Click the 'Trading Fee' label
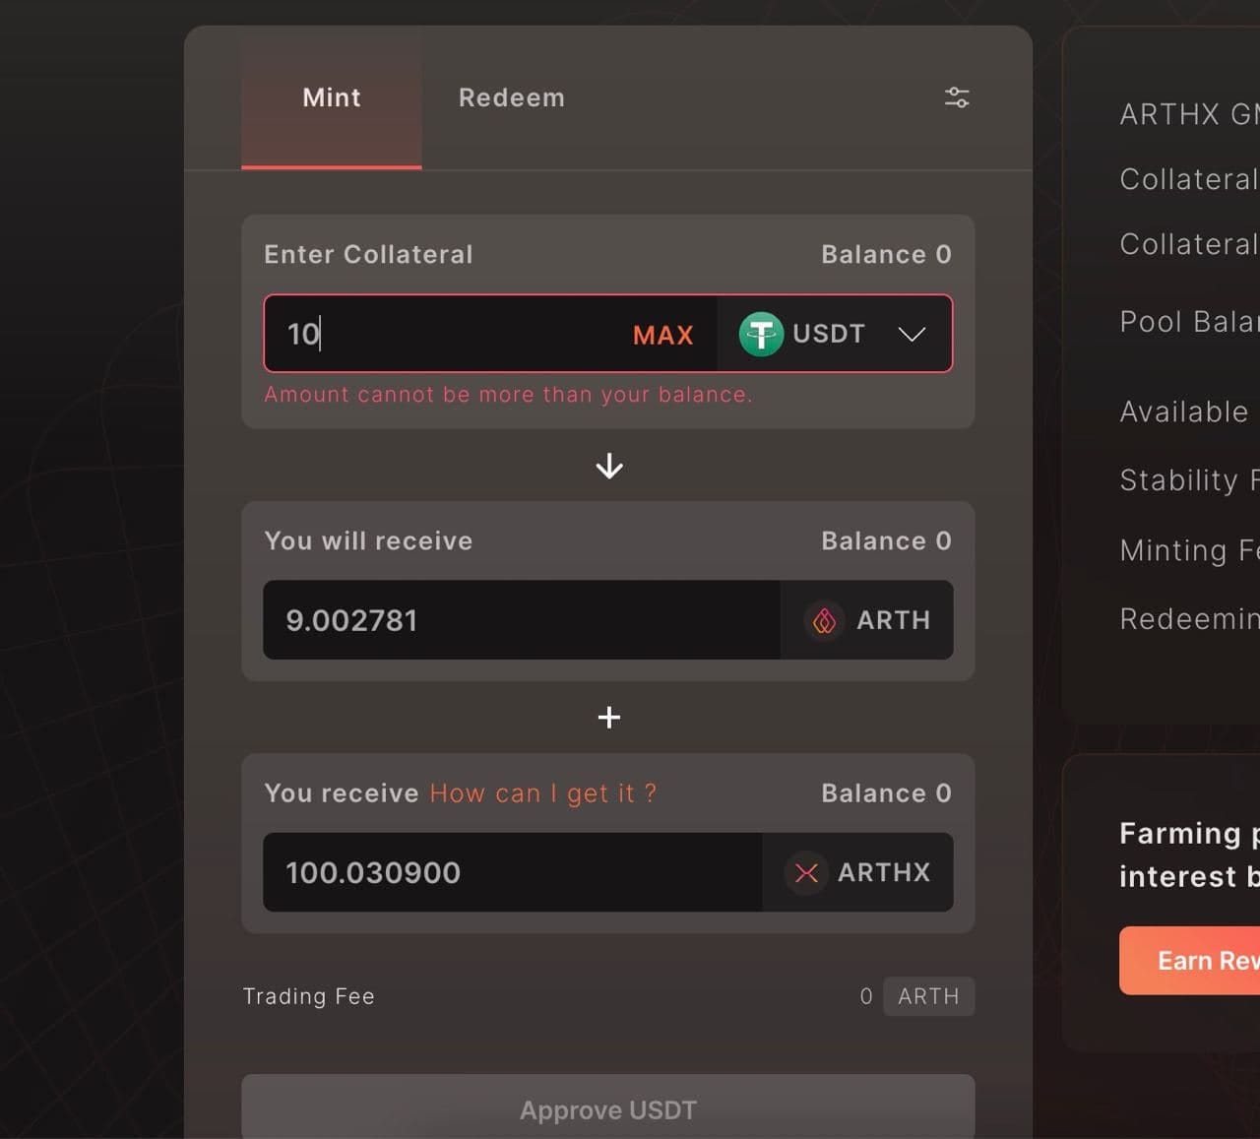 309,996
